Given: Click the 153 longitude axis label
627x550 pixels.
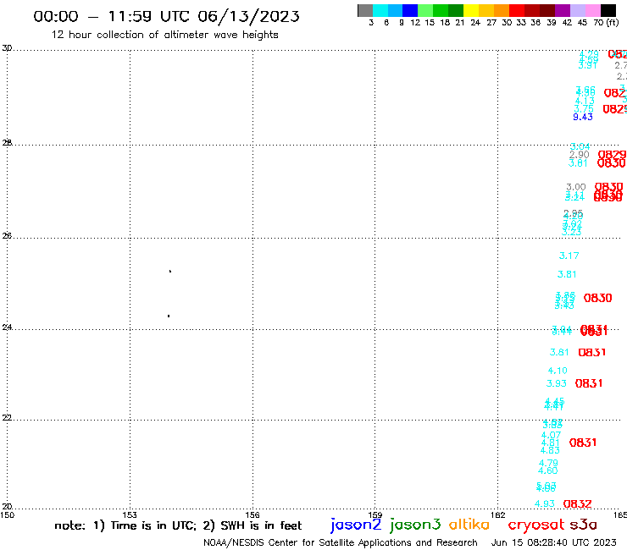Looking at the screenshot, I should tap(130, 514).
